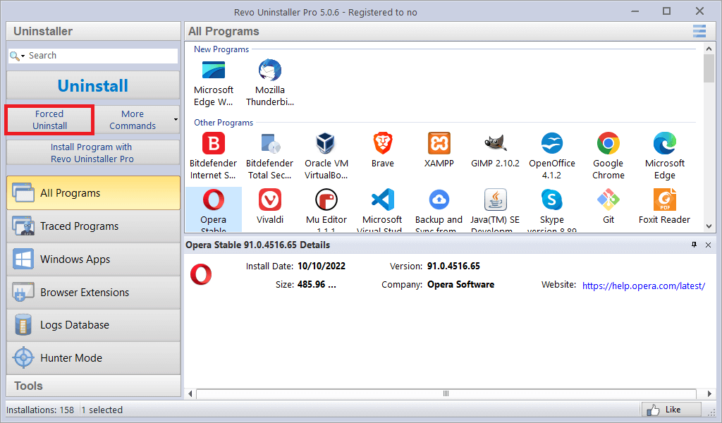The width and height of the screenshot is (722, 423).
Task: View Windows Apps
Action: (92, 259)
